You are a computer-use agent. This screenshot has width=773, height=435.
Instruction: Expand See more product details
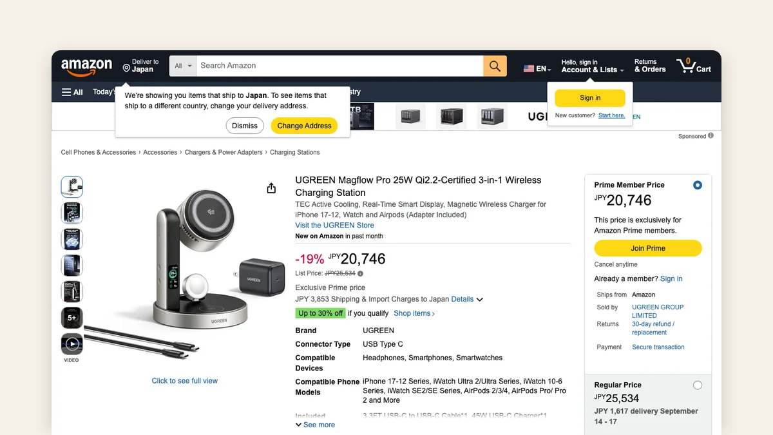coord(315,425)
